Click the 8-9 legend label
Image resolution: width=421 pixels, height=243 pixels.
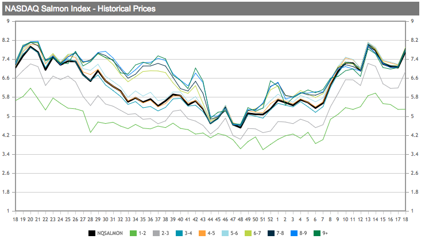pyautogui.click(x=303, y=233)
